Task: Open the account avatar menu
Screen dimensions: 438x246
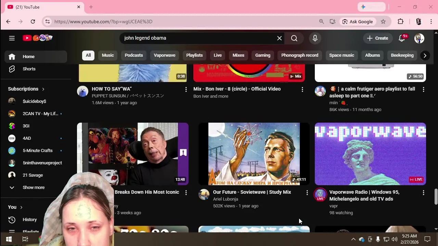Action: coord(419,38)
